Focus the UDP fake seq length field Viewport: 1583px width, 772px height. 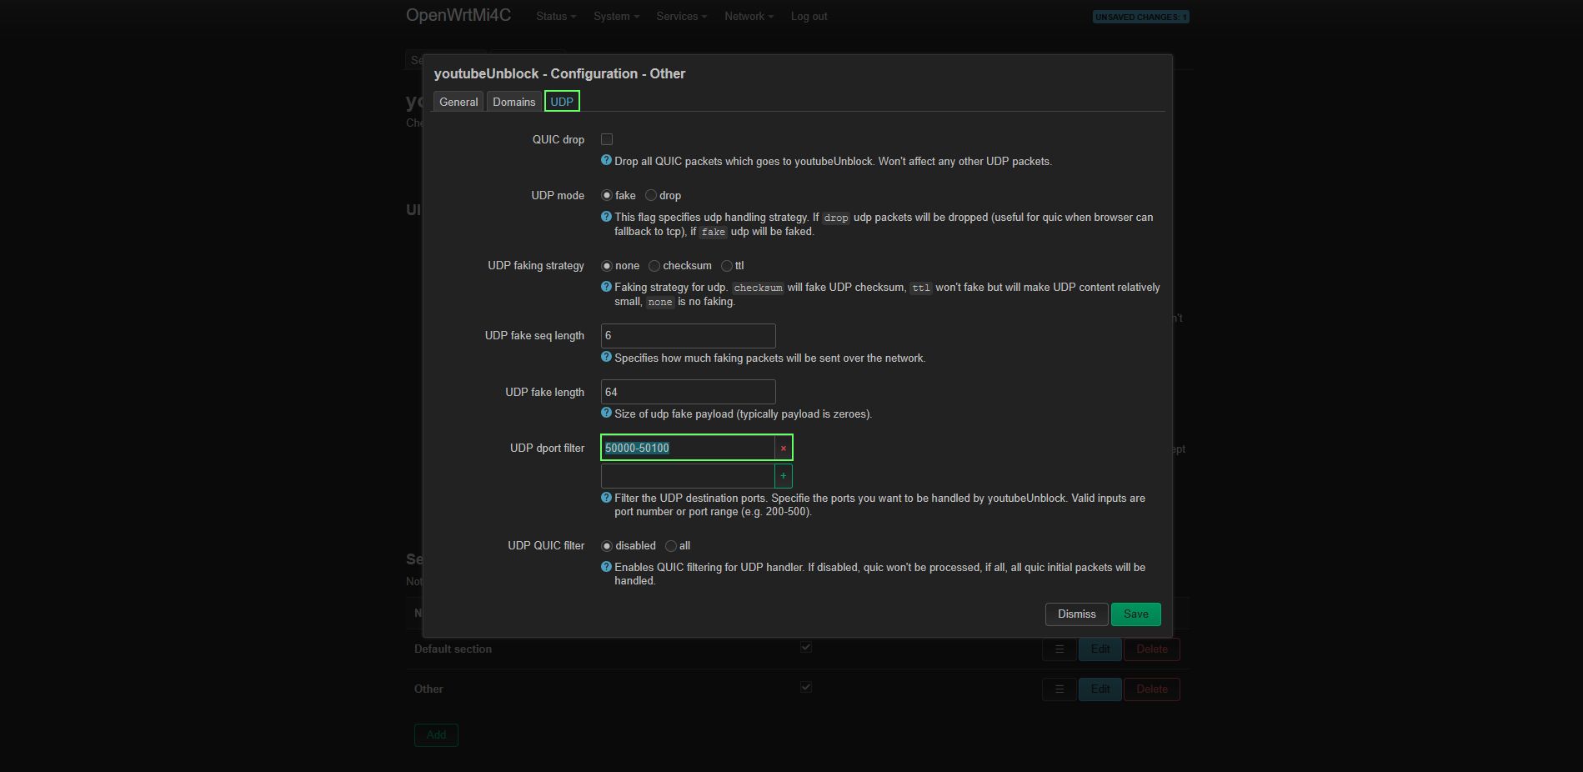click(x=688, y=336)
